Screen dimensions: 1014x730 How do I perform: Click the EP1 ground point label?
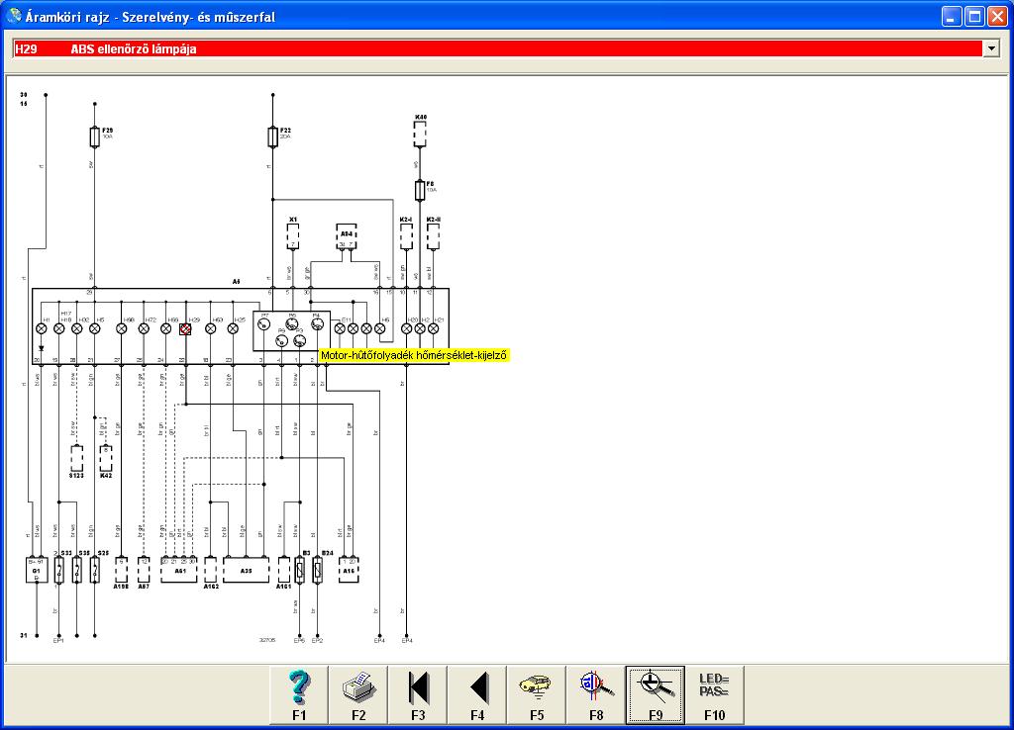(x=58, y=641)
